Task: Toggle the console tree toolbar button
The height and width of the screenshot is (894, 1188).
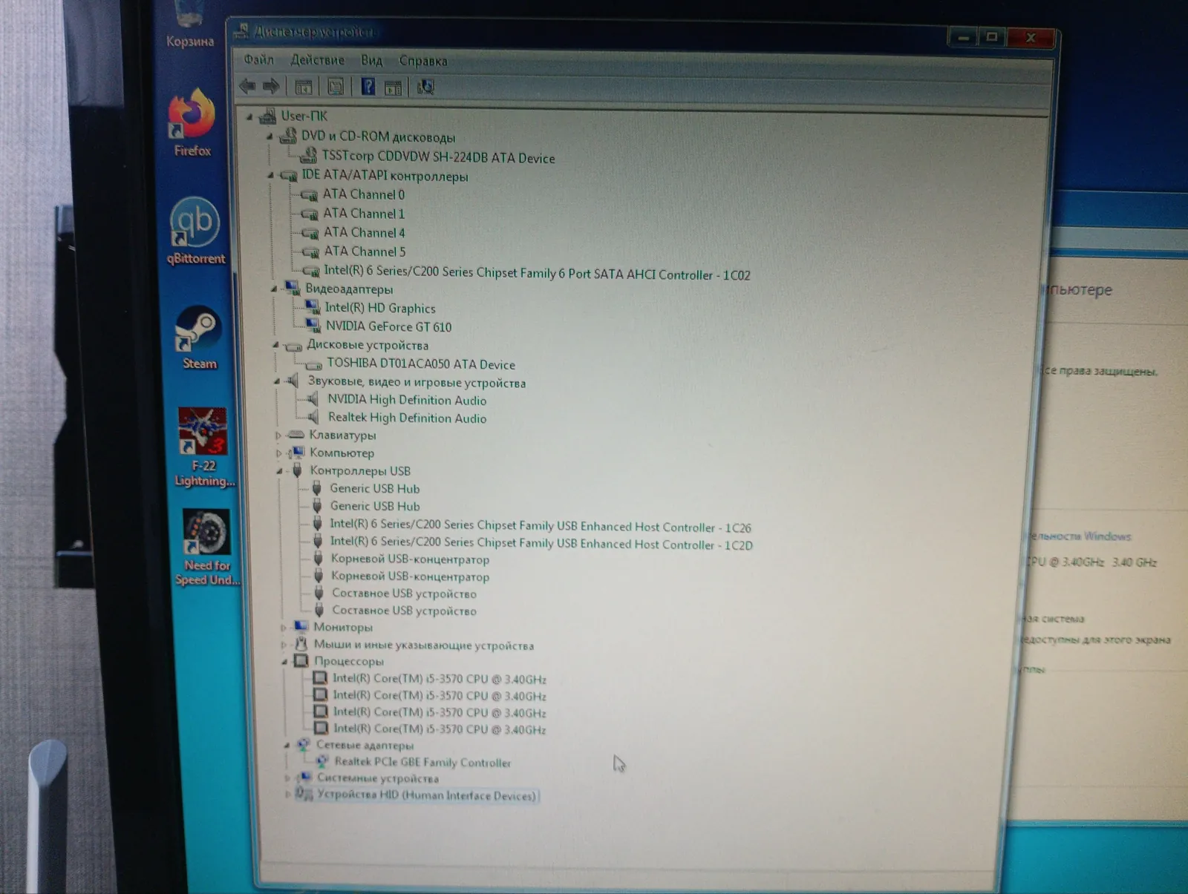Action: pyautogui.click(x=303, y=87)
